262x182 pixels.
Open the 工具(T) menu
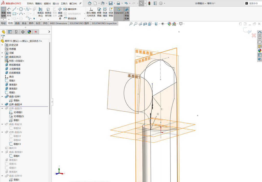click(64, 4)
